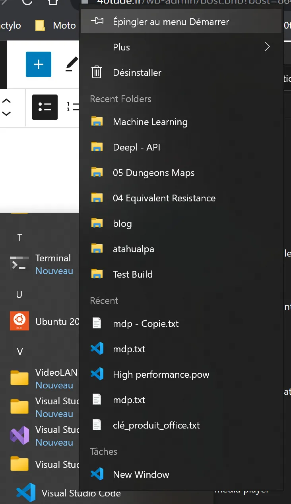Click the folder icon beside blog
The height and width of the screenshot is (504, 291).
pyautogui.click(x=97, y=223)
